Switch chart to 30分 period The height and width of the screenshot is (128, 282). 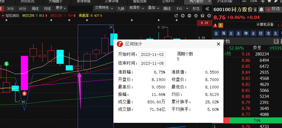point(10,9)
